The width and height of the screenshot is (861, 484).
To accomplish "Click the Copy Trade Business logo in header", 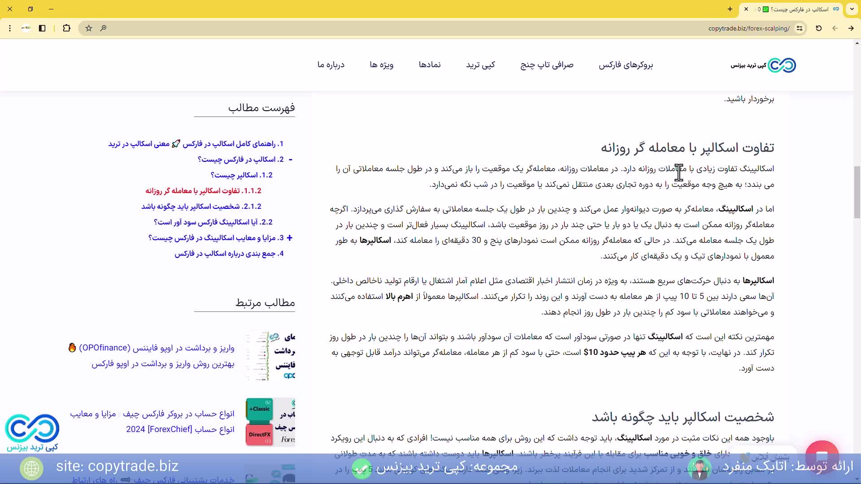I will (762, 65).
